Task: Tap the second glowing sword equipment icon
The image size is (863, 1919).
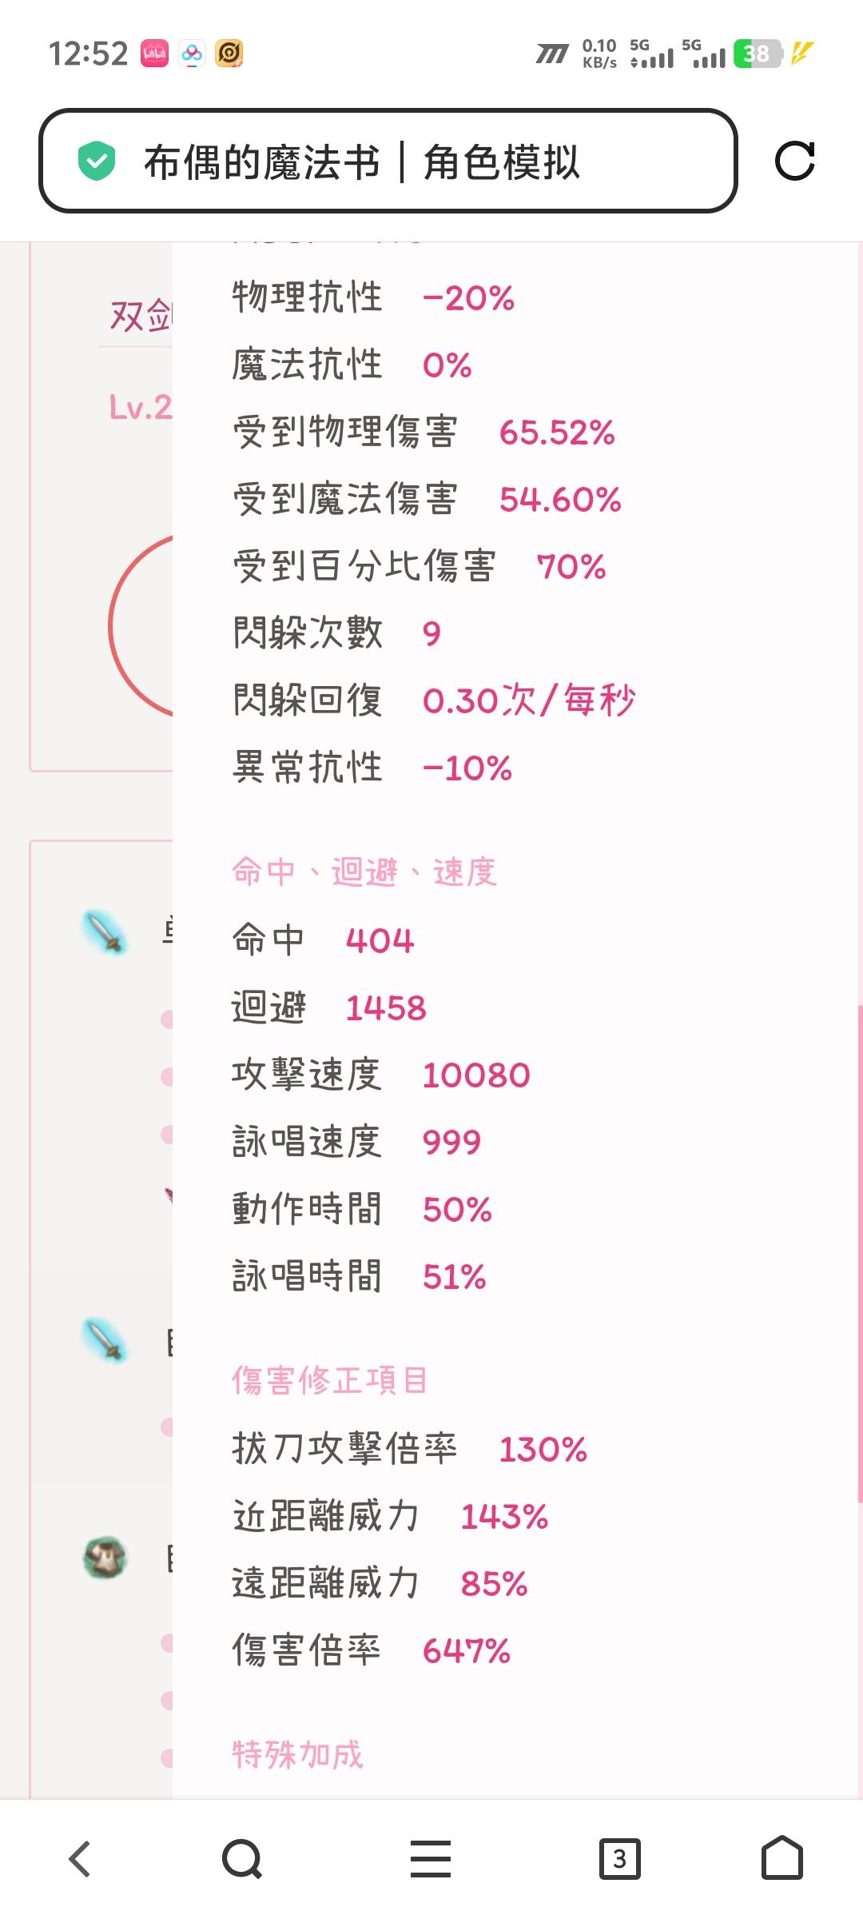Action: pos(105,1339)
